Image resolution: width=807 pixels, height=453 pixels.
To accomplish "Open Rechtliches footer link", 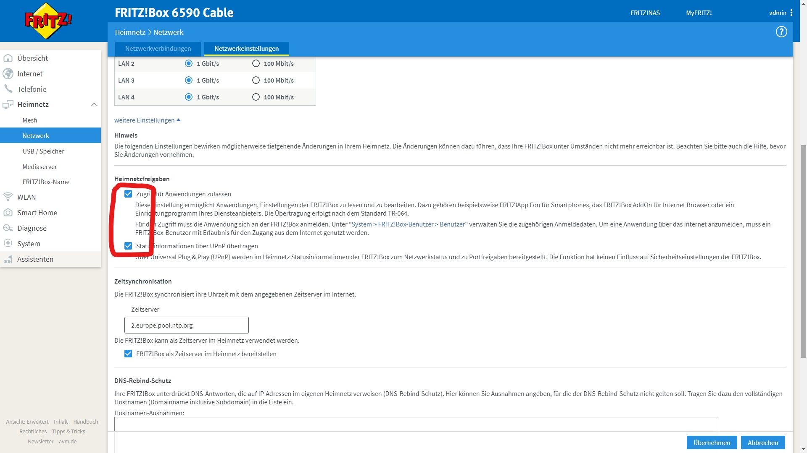I will [x=33, y=431].
